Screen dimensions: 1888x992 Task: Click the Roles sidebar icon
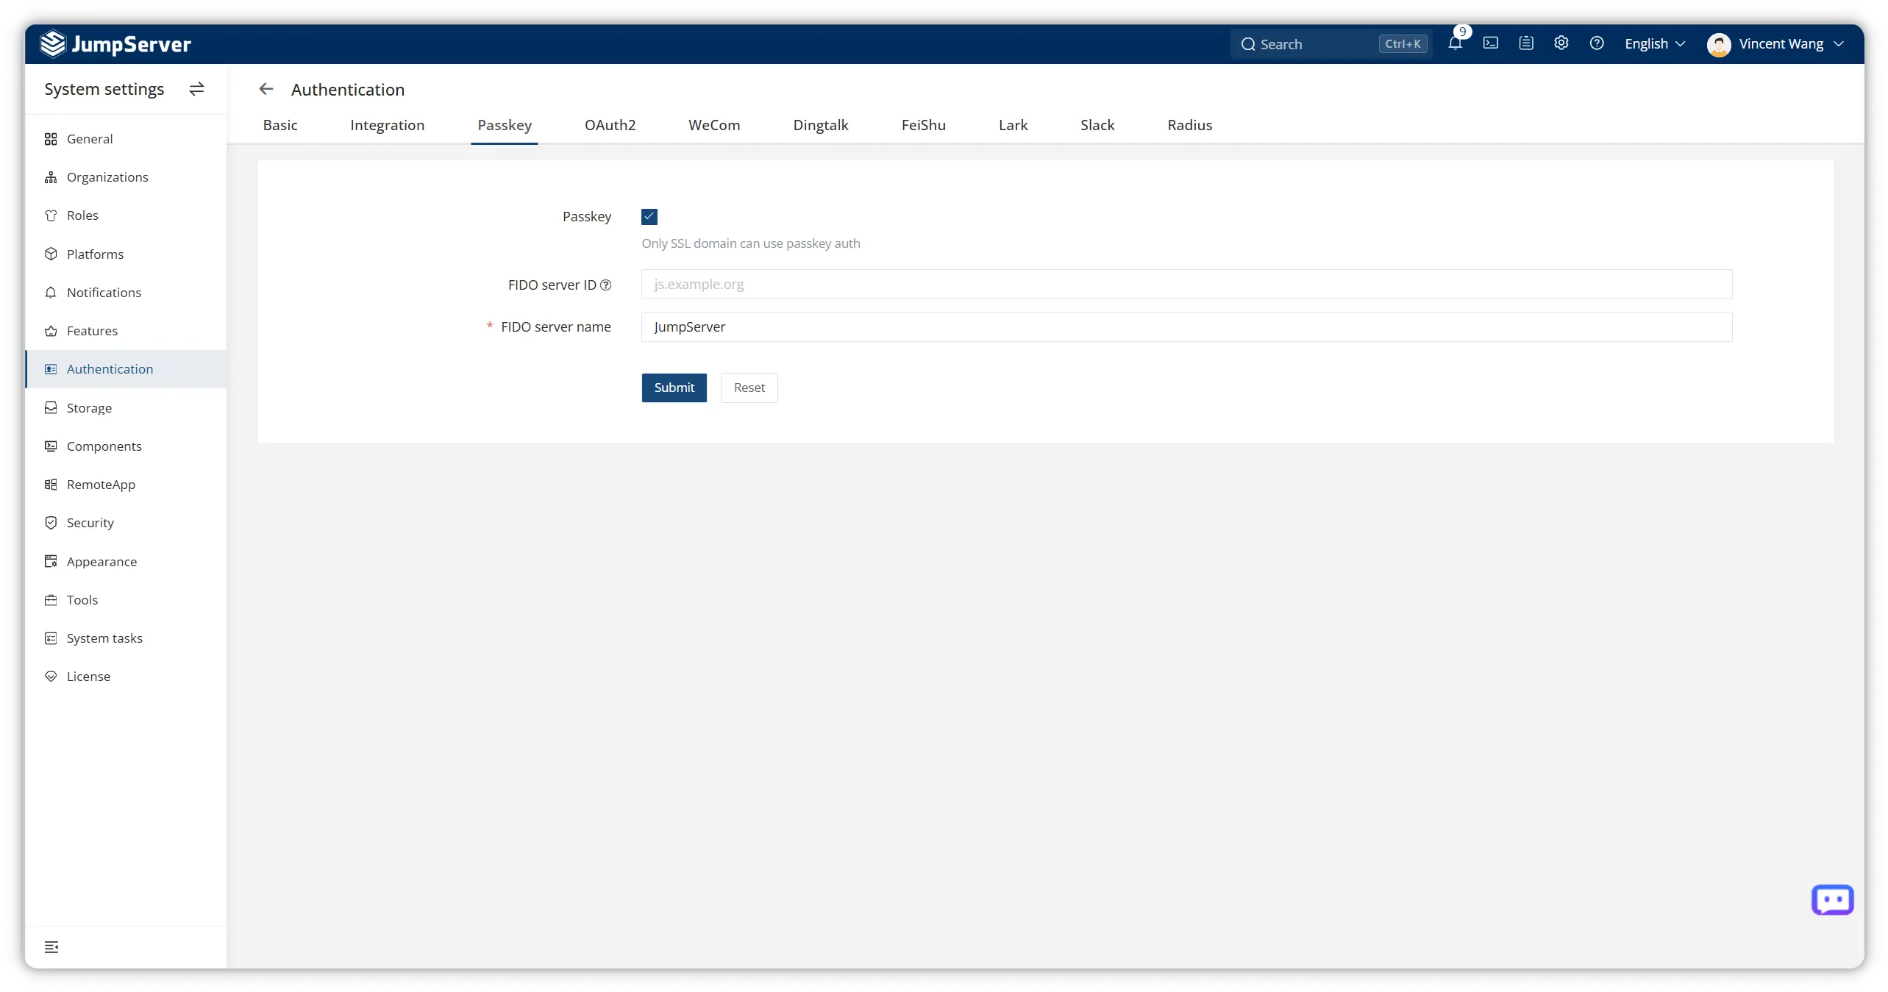[x=51, y=215]
